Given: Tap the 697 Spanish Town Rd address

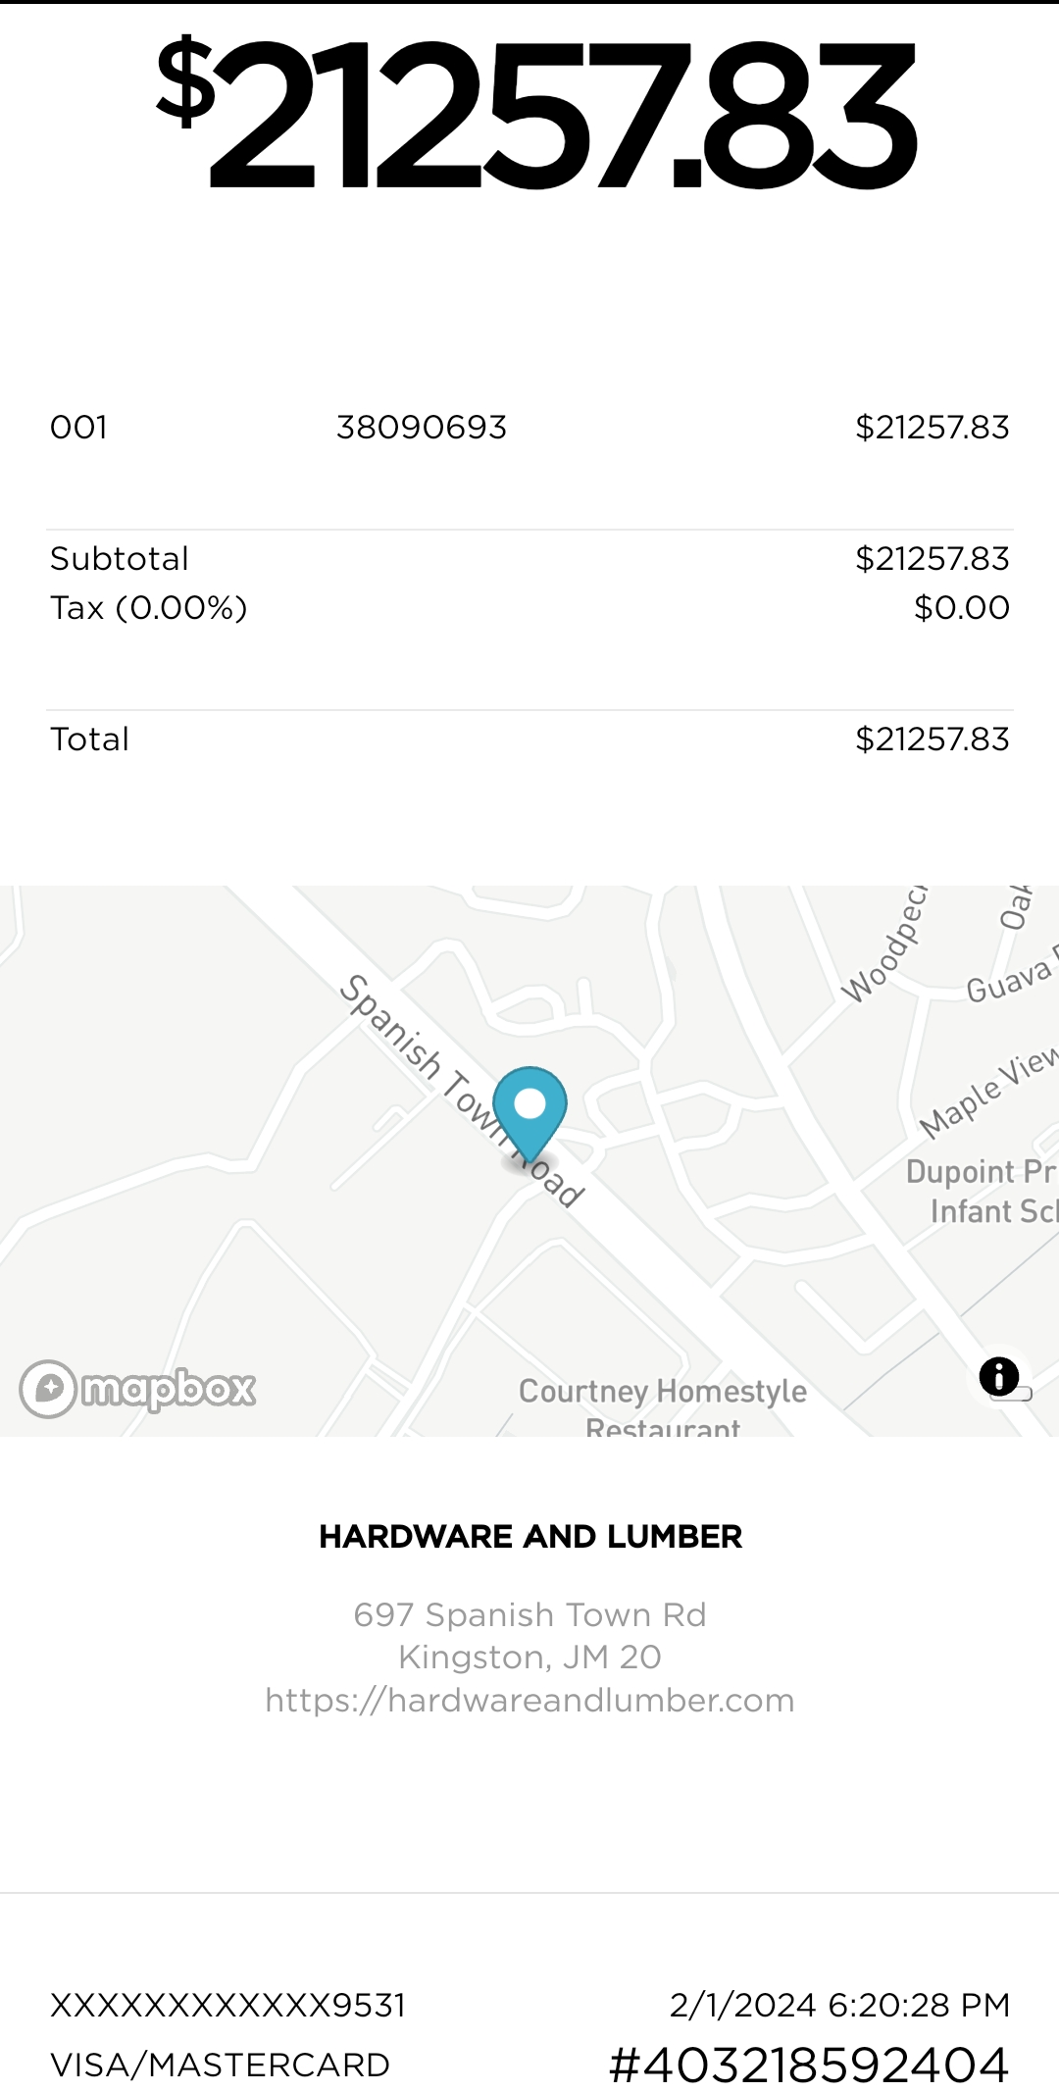Looking at the screenshot, I should pos(529,1614).
